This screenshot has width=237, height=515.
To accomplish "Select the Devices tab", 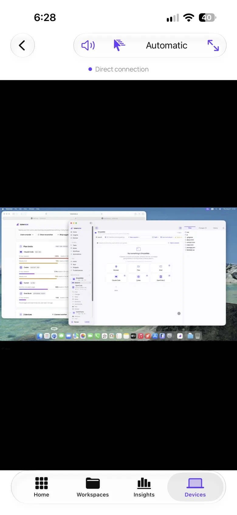I will (195, 487).
